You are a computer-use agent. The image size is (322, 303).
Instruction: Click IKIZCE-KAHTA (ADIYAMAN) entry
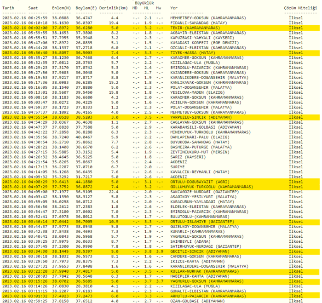[x=197, y=261]
